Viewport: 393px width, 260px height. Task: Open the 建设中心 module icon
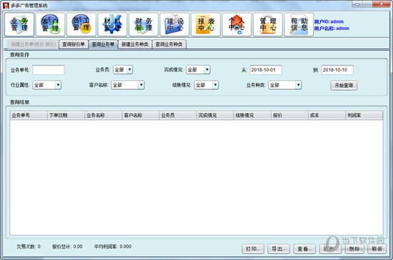pyautogui.click(x=174, y=24)
